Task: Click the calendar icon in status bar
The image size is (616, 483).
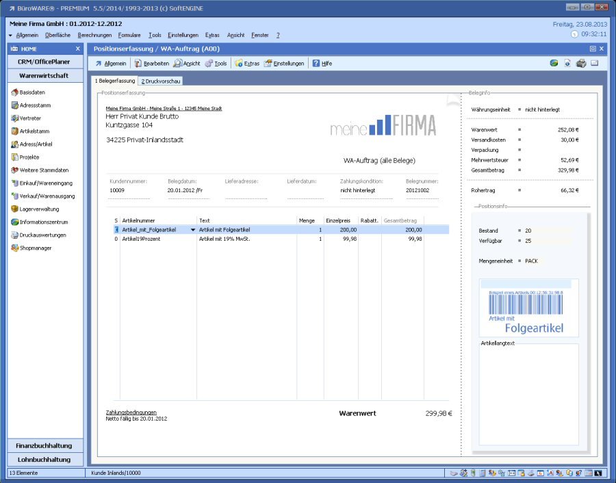Action: [589, 473]
